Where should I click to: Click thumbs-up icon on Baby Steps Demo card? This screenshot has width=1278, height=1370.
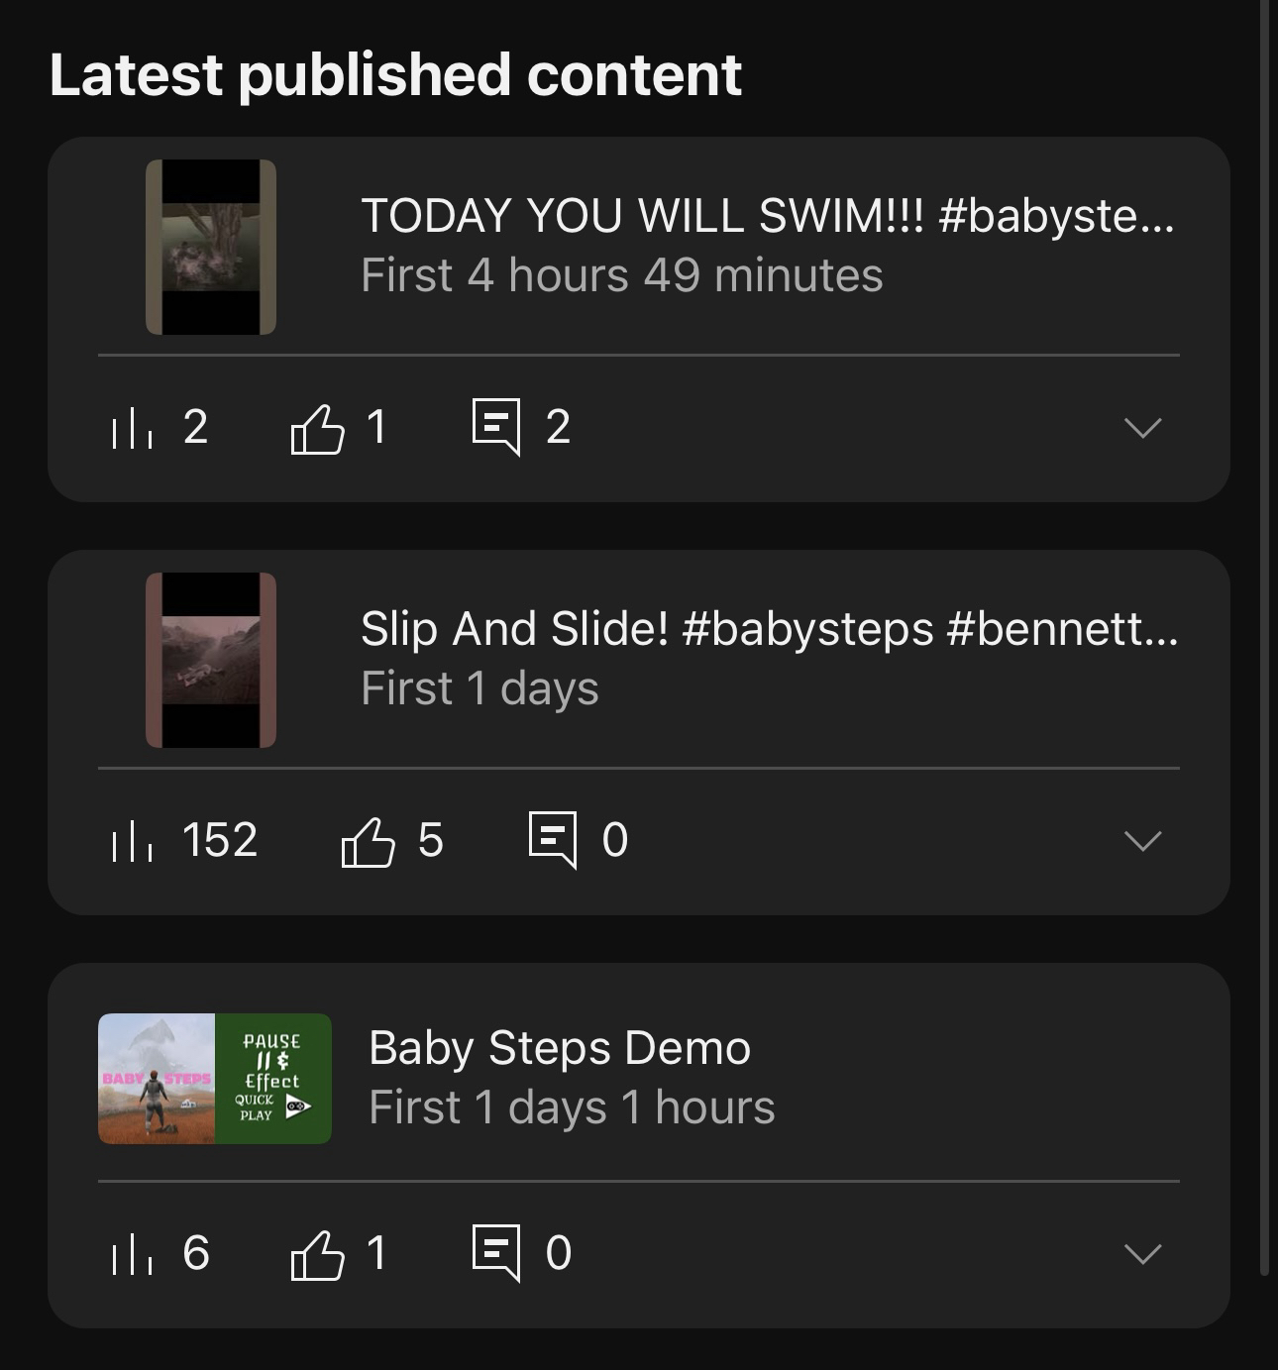pos(317,1255)
